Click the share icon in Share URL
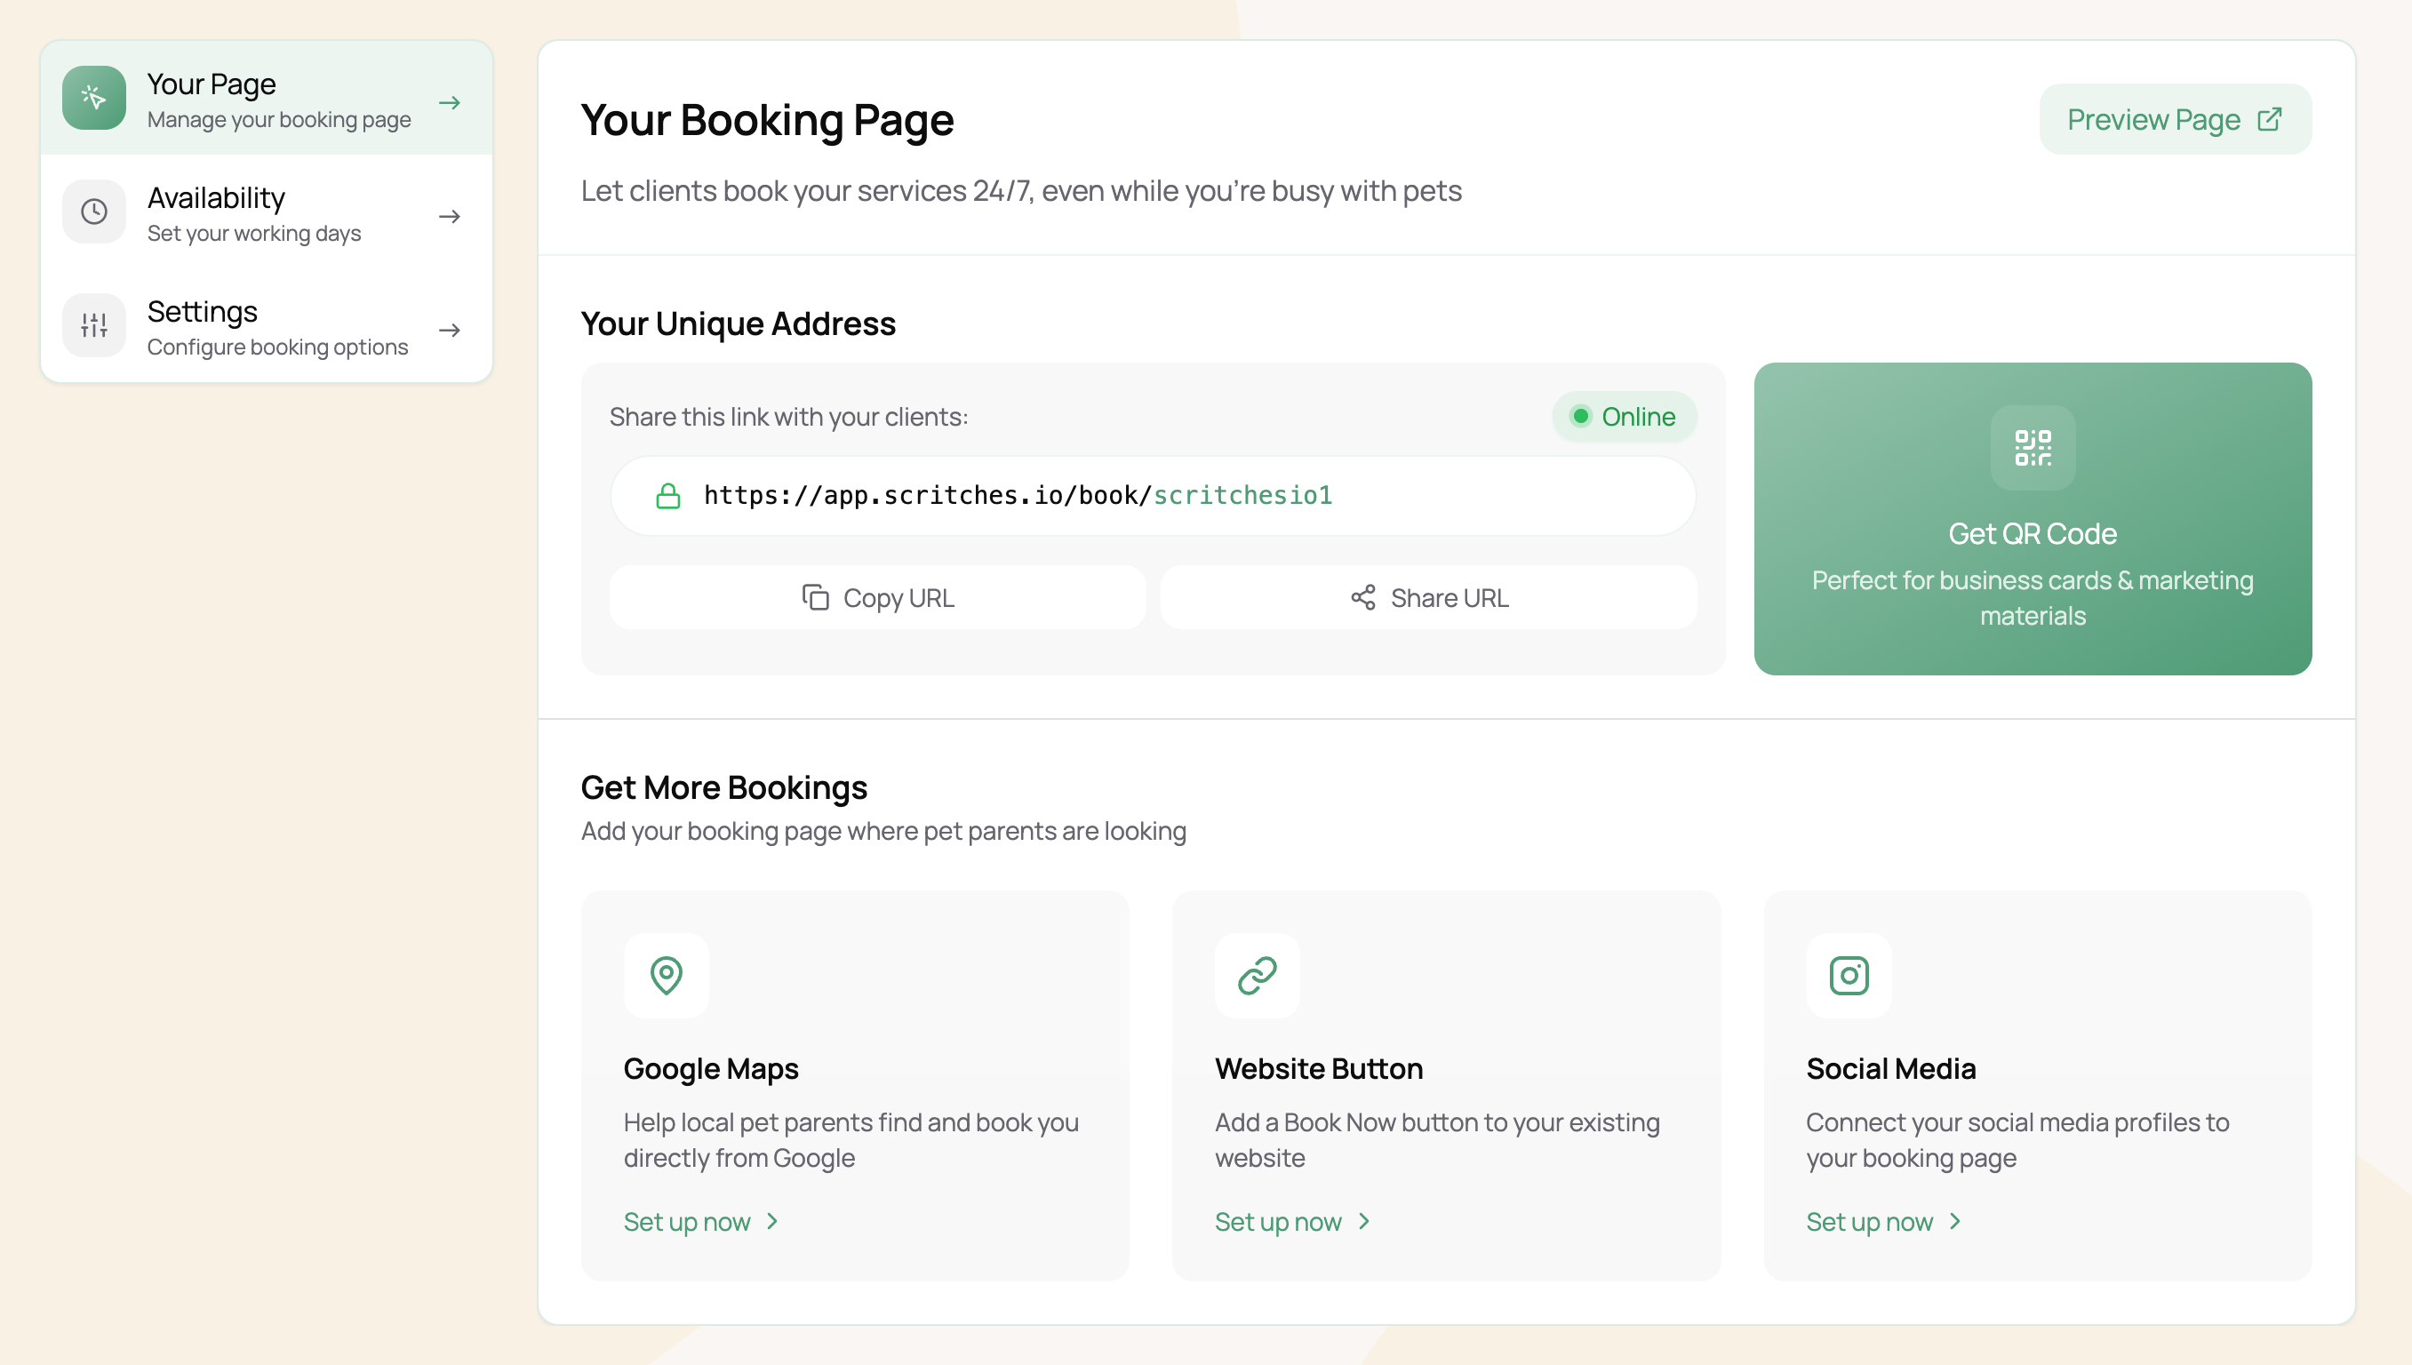2412x1365 pixels. pos(1363,597)
